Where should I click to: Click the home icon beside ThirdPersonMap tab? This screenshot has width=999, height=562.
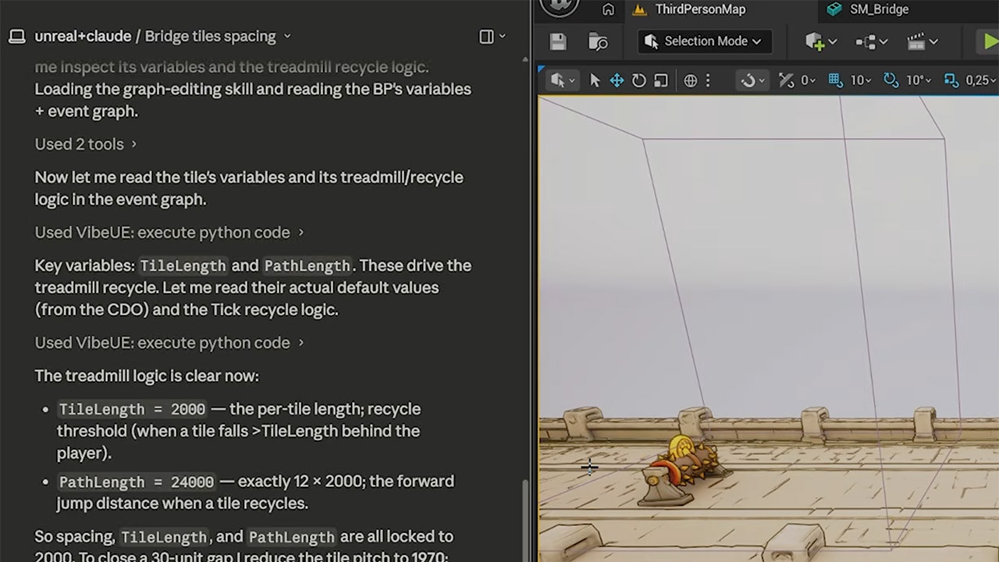608,9
